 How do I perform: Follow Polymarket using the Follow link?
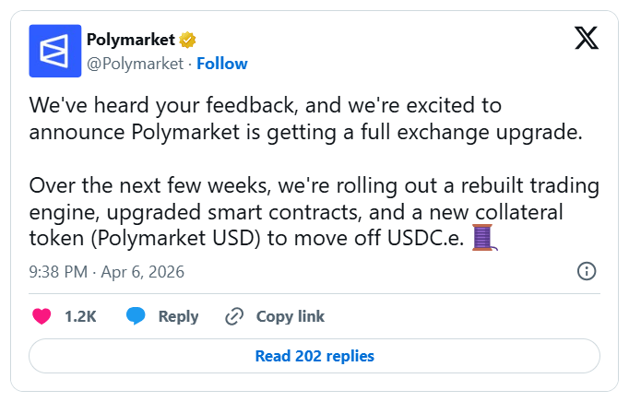point(221,64)
